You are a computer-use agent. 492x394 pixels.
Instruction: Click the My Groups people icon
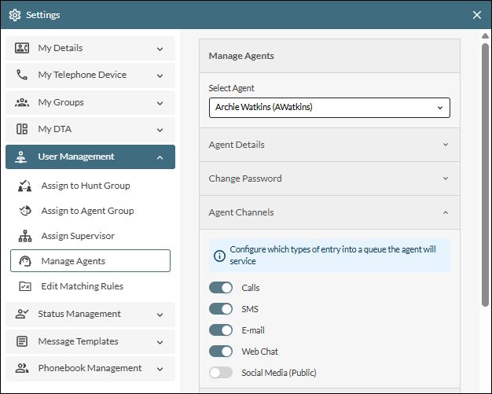22,102
